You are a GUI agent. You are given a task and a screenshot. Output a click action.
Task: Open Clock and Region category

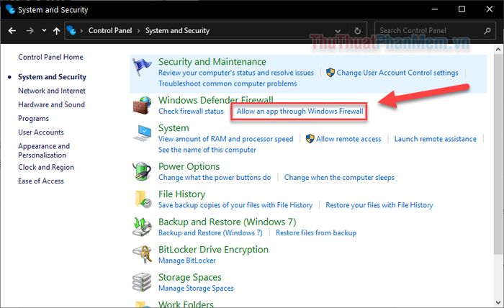[46, 168]
